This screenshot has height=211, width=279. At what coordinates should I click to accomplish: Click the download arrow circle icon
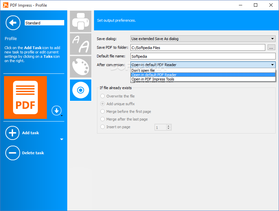point(57,111)
